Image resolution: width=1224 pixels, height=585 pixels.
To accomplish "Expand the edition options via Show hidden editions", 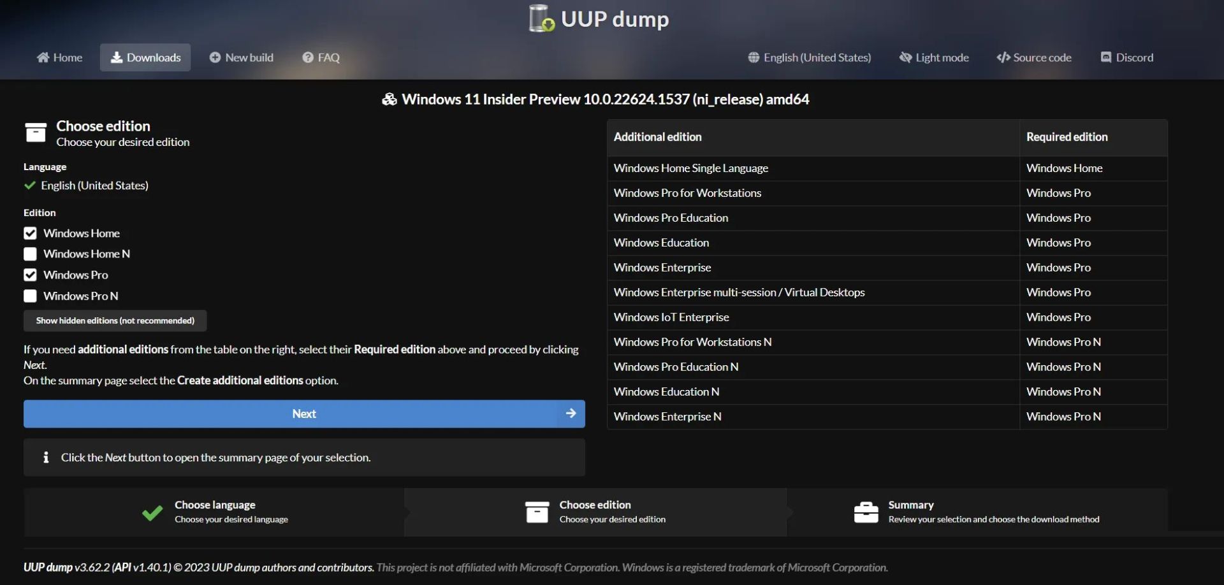I will tap(115, 321).
